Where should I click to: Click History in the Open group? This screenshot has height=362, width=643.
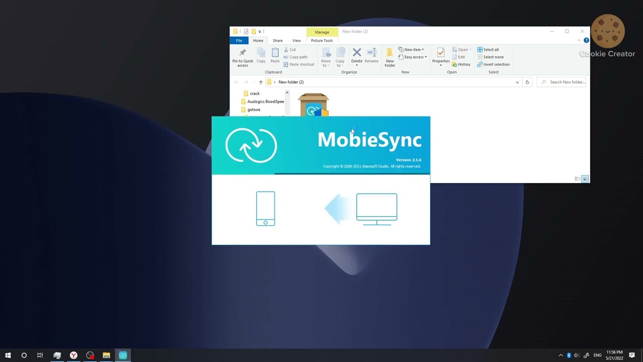[461, 64]
